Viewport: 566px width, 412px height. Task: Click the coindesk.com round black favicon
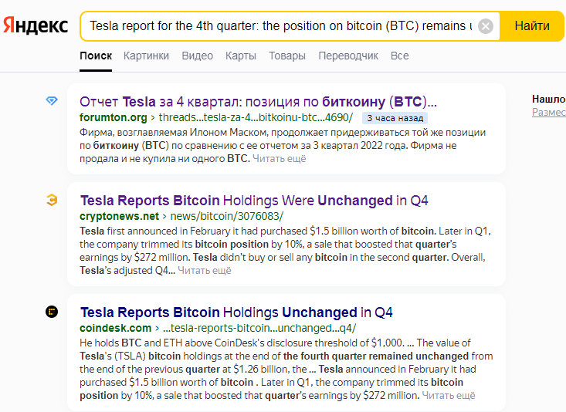52,312
